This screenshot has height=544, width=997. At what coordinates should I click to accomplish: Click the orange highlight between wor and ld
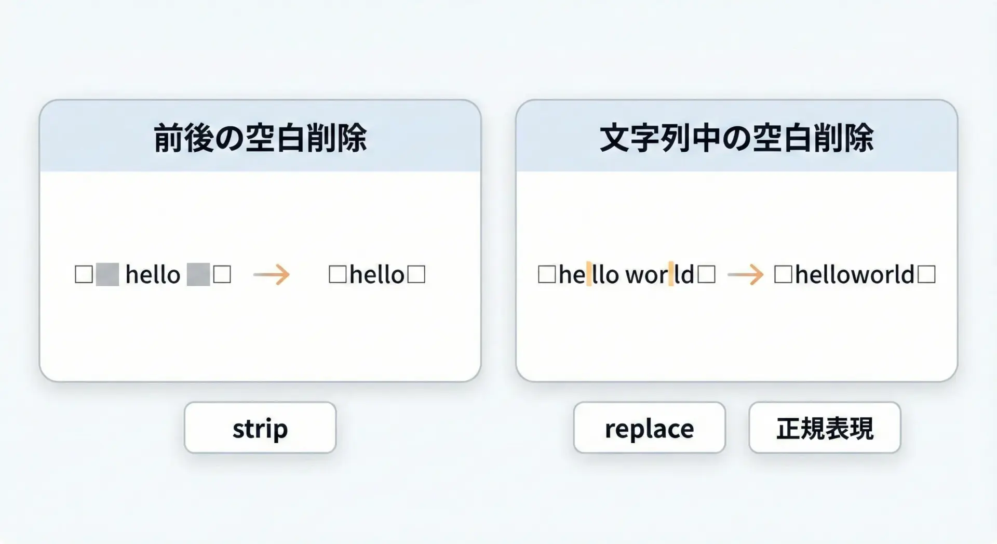point(671,274)
